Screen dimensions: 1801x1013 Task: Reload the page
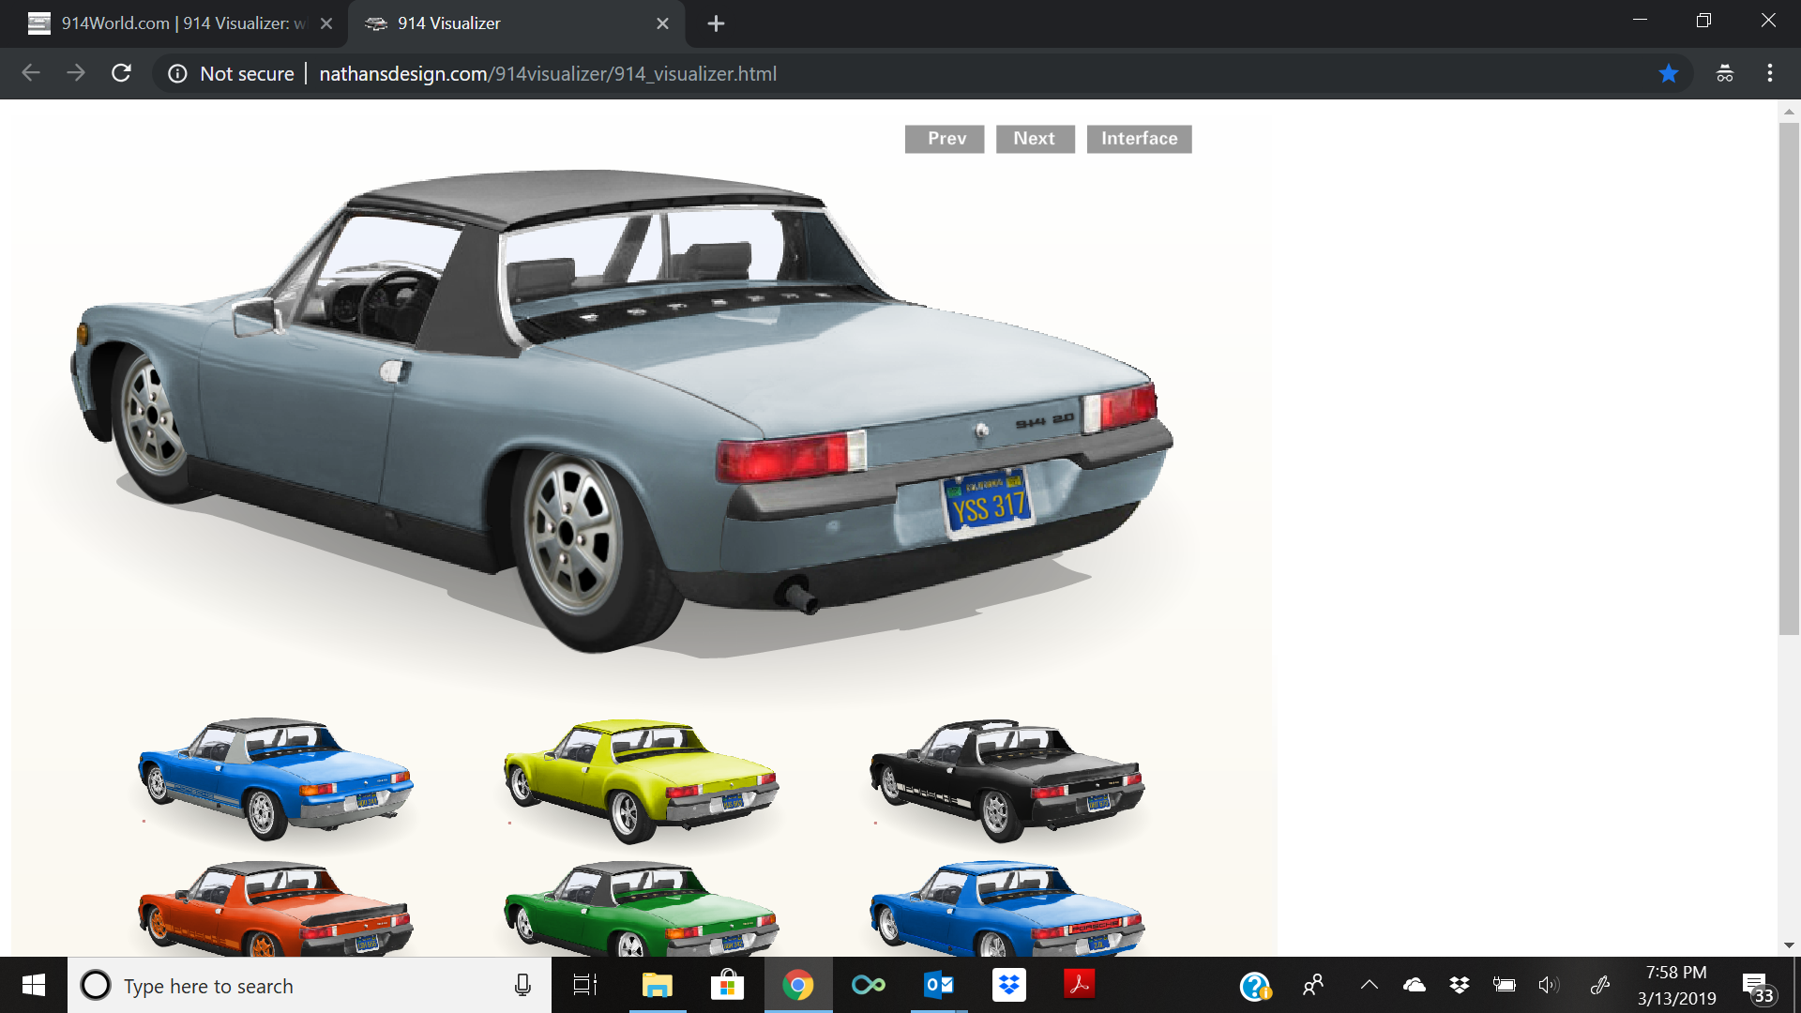coord(121,73)
